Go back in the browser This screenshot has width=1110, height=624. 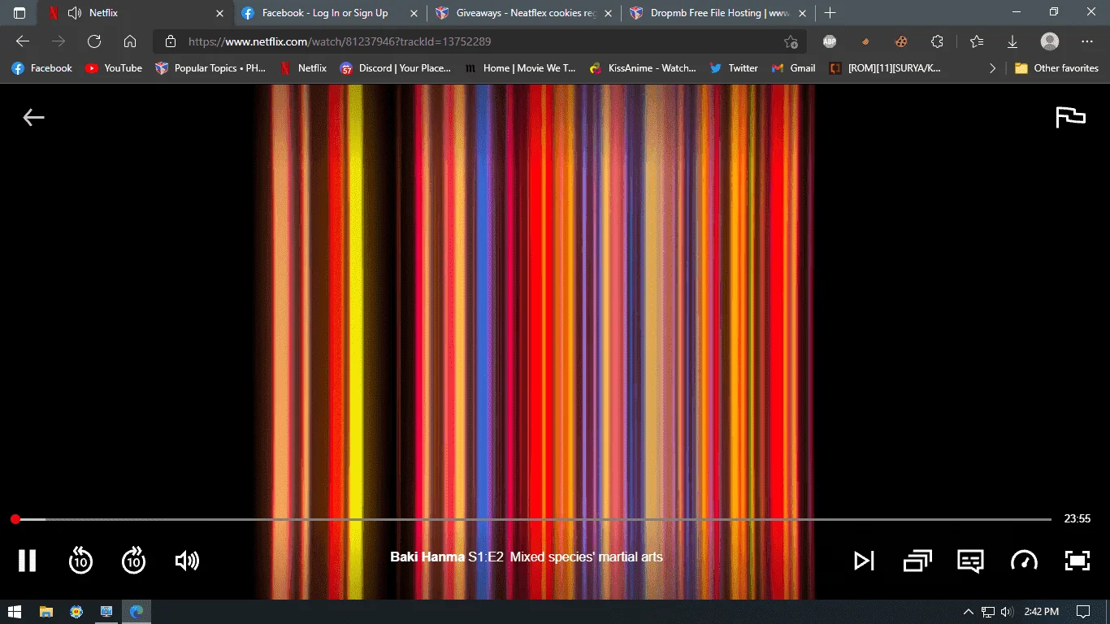tap(23, 41)
